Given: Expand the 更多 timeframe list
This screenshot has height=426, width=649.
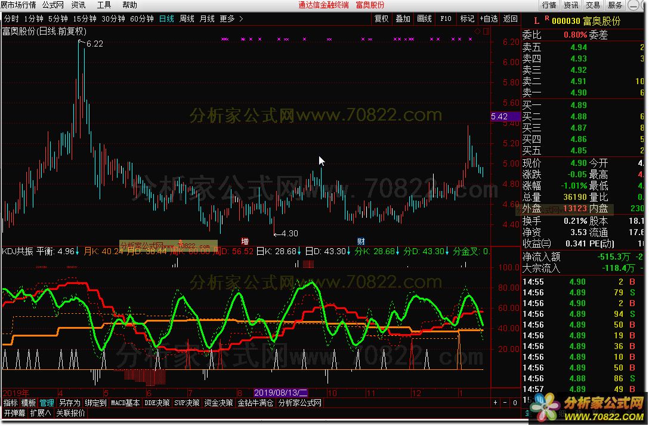Looking at the screenshot, I should (231, 18).
